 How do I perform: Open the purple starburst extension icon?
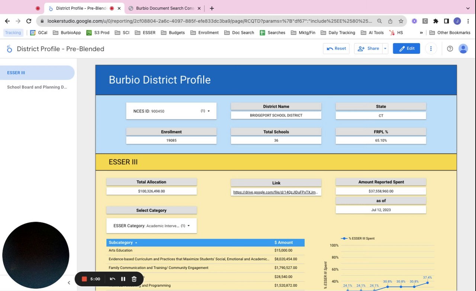414,21
